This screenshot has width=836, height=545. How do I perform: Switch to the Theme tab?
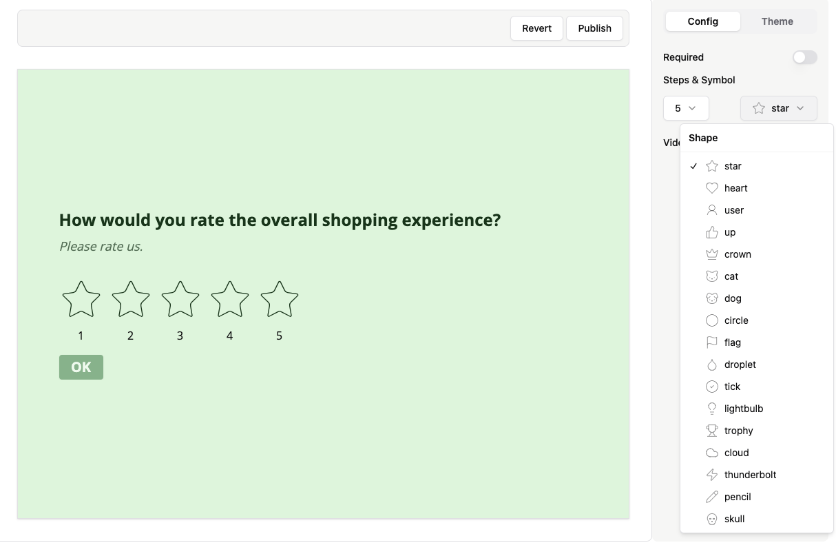click(777, 21)
